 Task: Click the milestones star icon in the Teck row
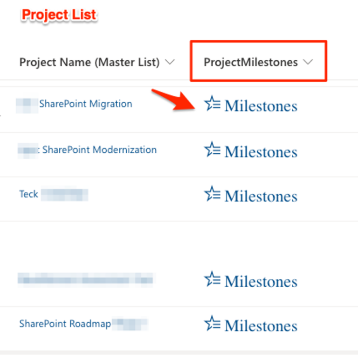pos(212,194)
